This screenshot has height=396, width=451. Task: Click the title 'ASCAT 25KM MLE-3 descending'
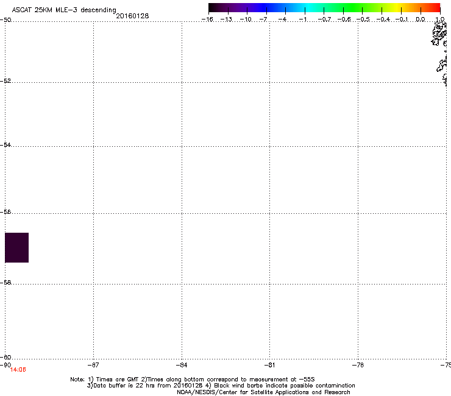64,10
